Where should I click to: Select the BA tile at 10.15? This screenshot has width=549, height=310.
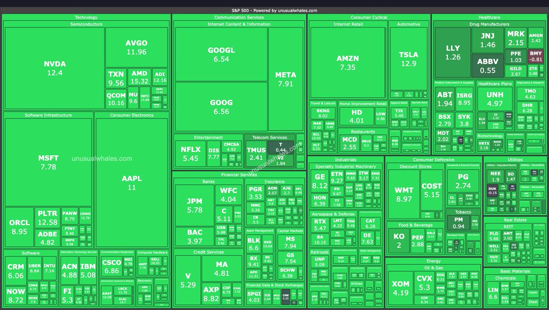320,239
